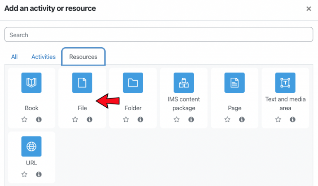
Task: Show info about IMS content package
Action: [191, 119]
